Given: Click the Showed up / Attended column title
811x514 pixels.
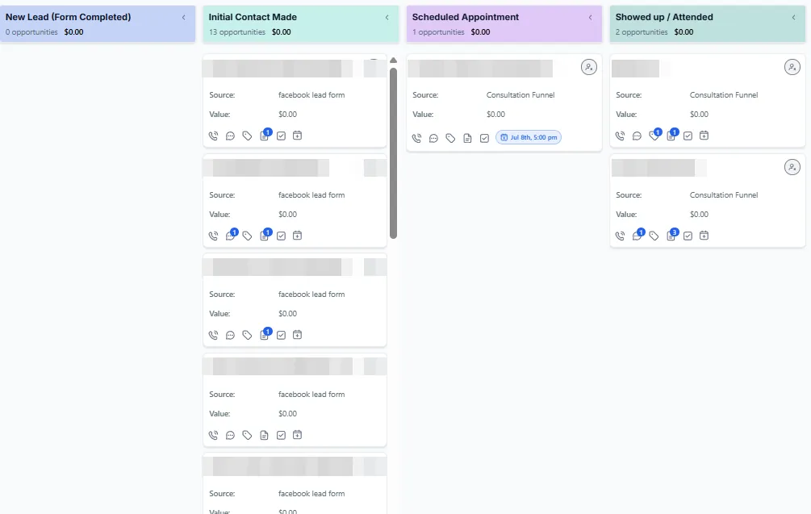Looking at the screenshot, I should coord(664,17).
